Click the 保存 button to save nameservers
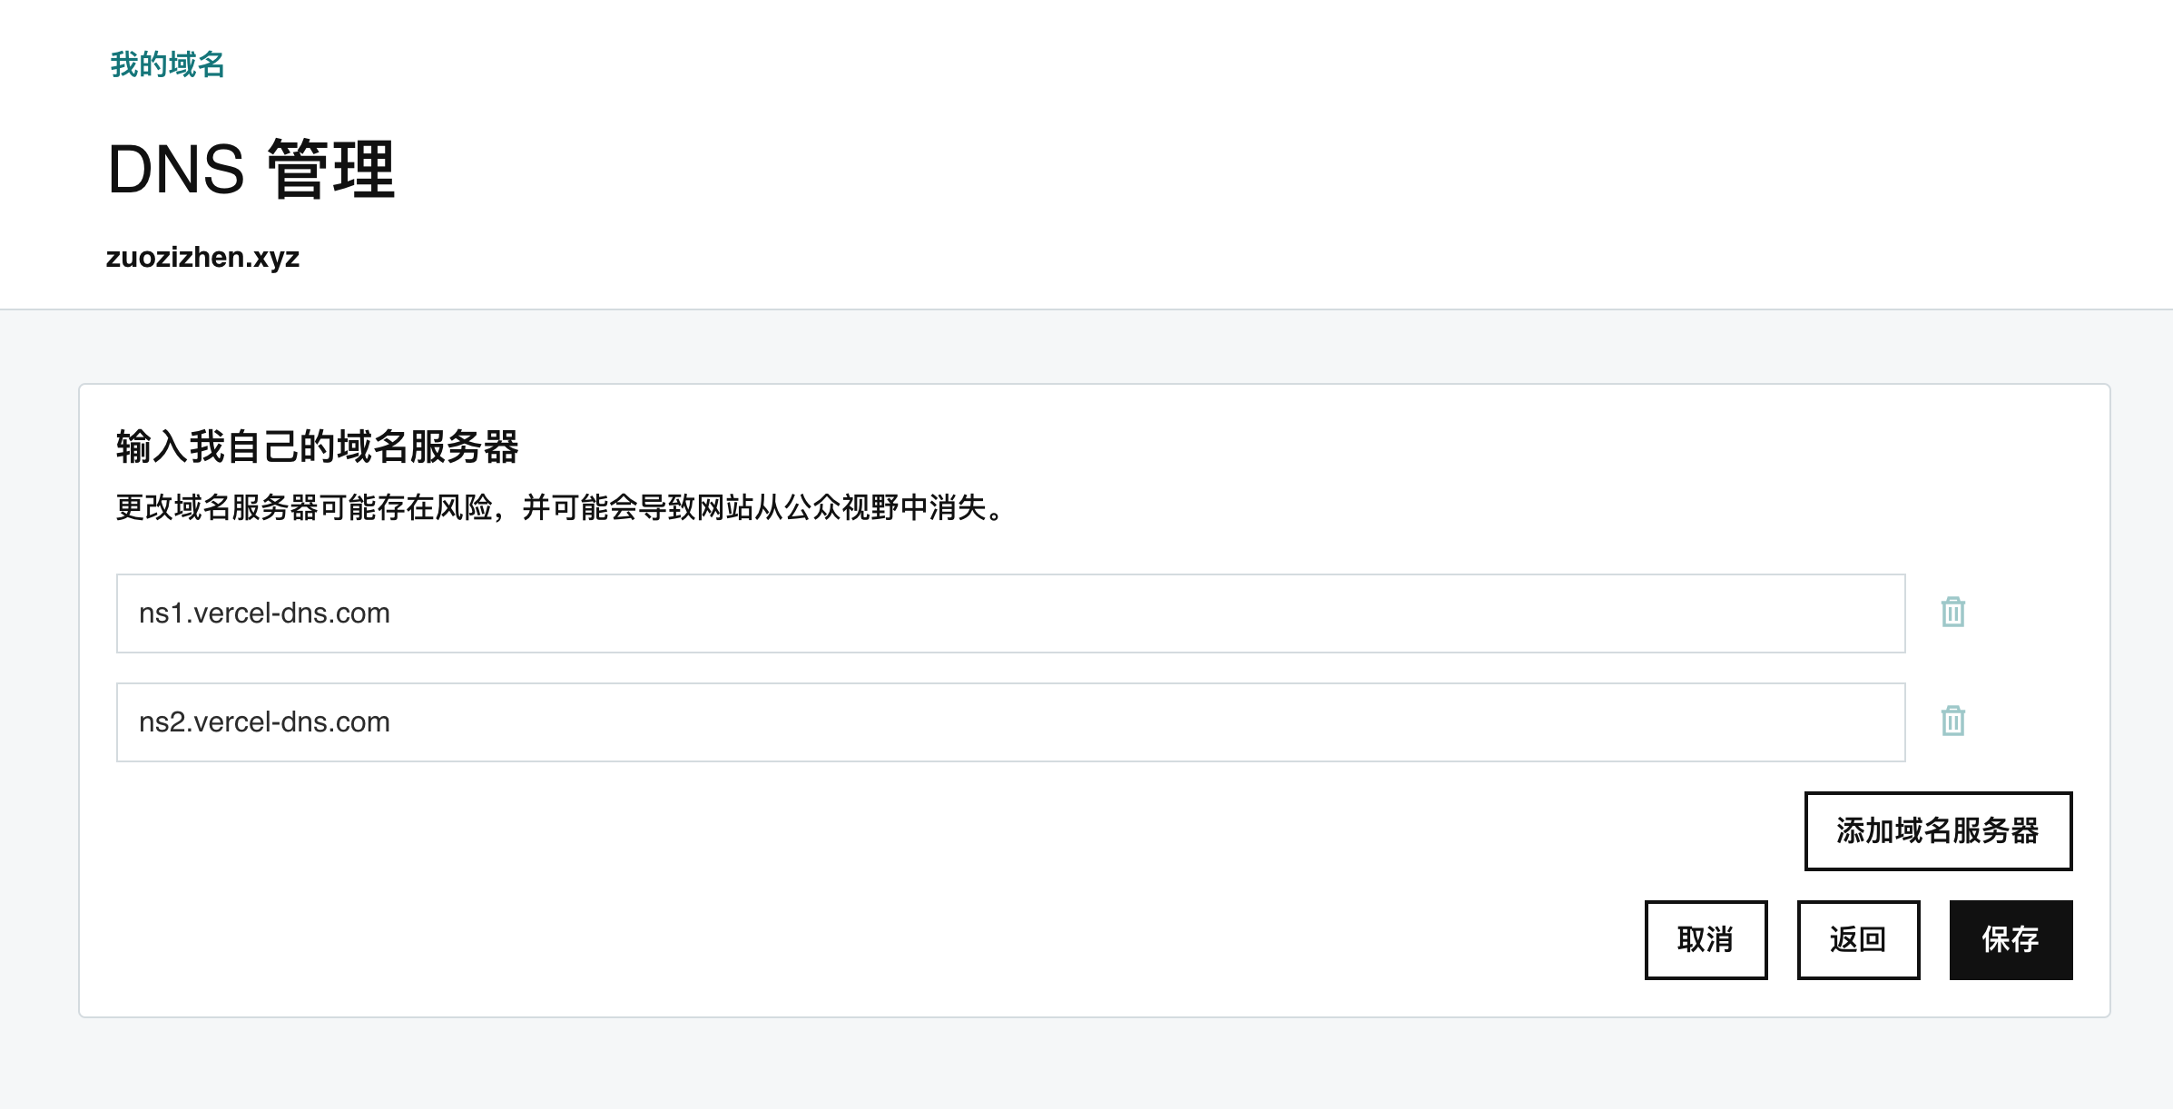2173x1109 pixels. [x=2011, y=939]
